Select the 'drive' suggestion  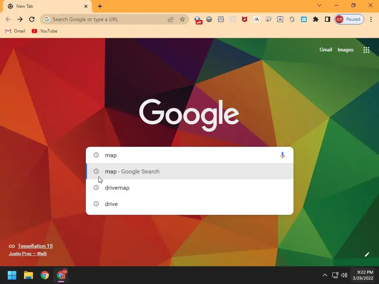[x=190, y=204]
